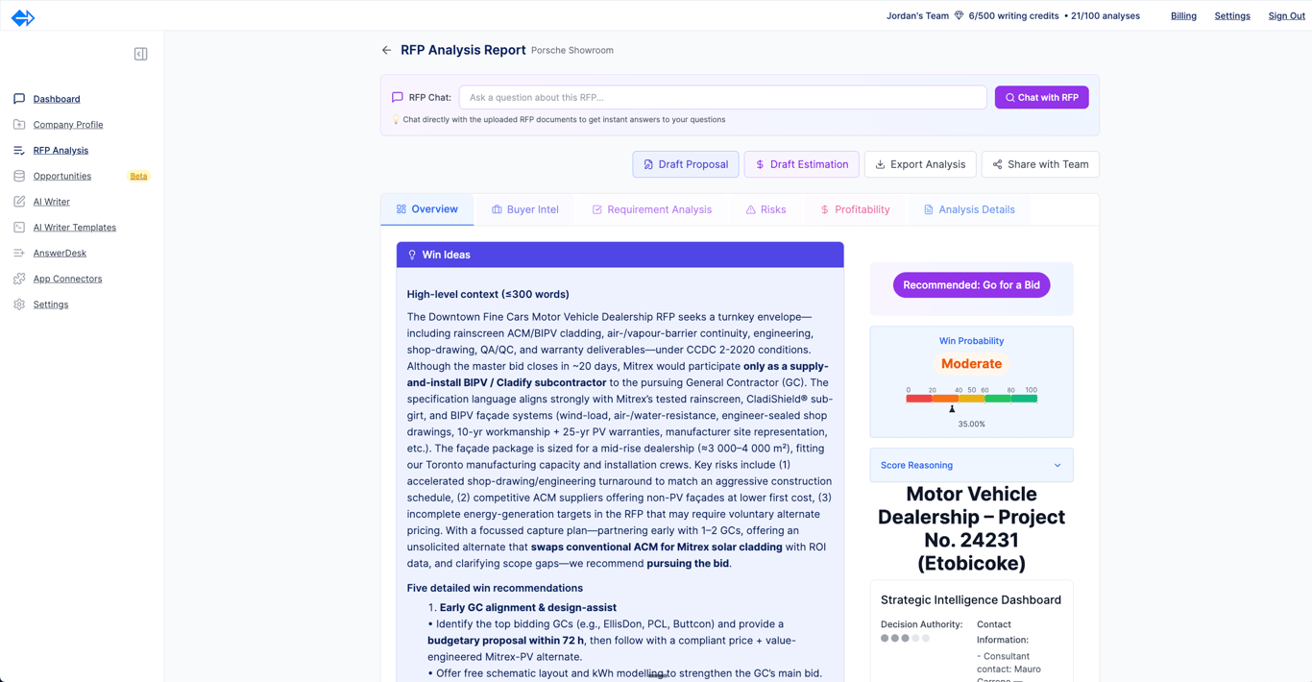Click Sign Out in the header
This screenshot has height=682, width=1312.
pyautogui.click(x=1286, y=15)
